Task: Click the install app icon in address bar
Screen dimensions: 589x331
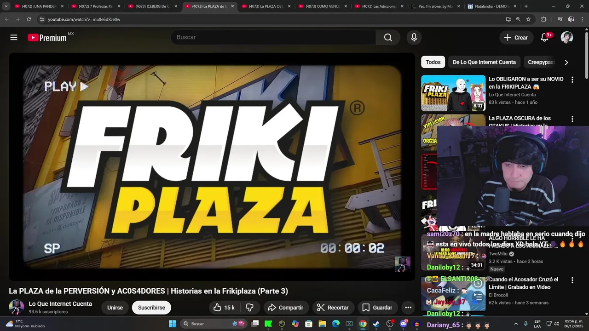Action: (x=508, y=19)
